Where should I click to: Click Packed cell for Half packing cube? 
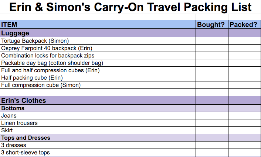tap(244, 78)
